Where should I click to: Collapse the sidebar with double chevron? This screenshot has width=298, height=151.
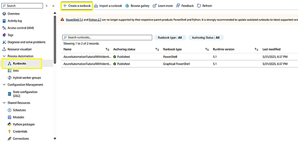point(53,6)
